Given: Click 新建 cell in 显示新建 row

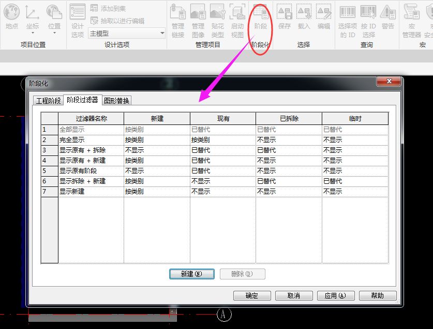Looking at the screenshot, I should (157, 192).
